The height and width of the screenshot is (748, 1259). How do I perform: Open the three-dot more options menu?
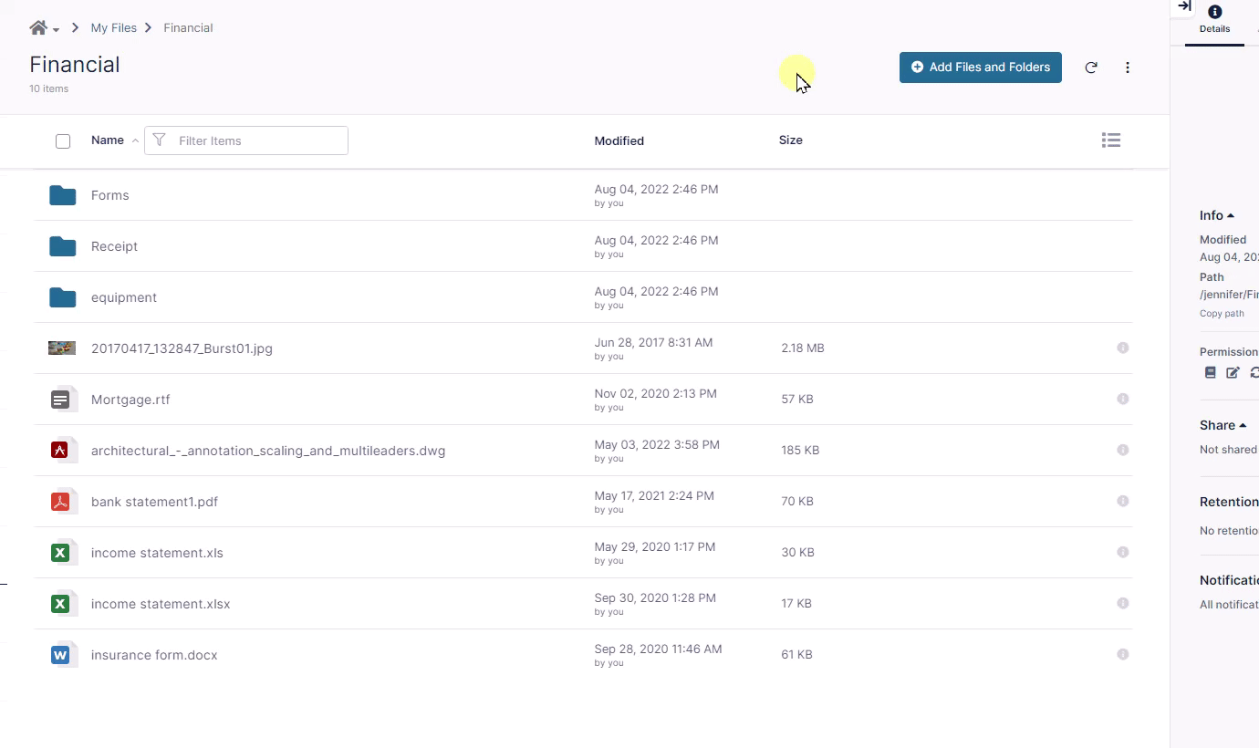1128,68
